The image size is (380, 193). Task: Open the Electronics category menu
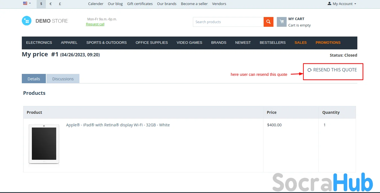39,43
